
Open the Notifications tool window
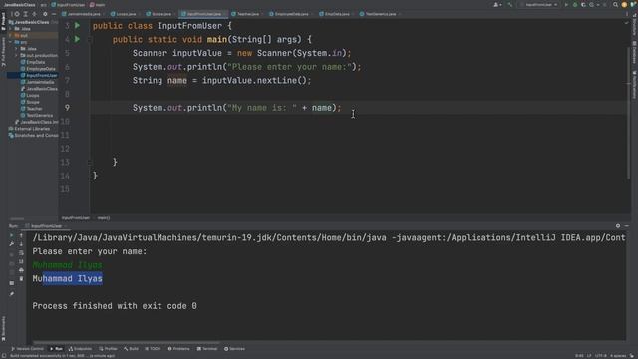click(x=634, y=85)
